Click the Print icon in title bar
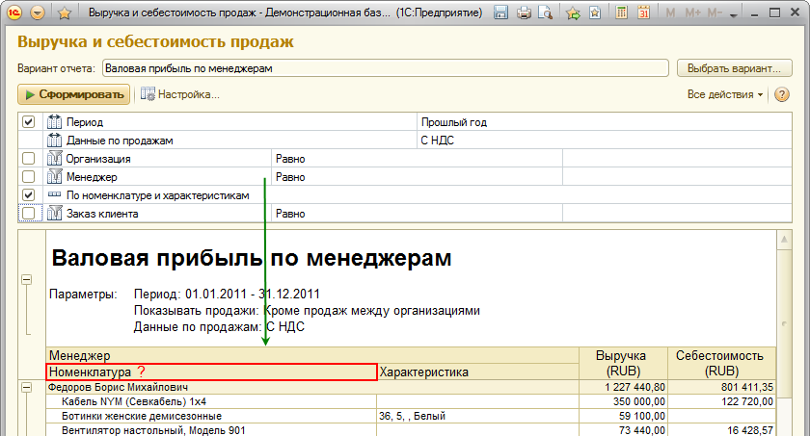 tap(525, 13)
